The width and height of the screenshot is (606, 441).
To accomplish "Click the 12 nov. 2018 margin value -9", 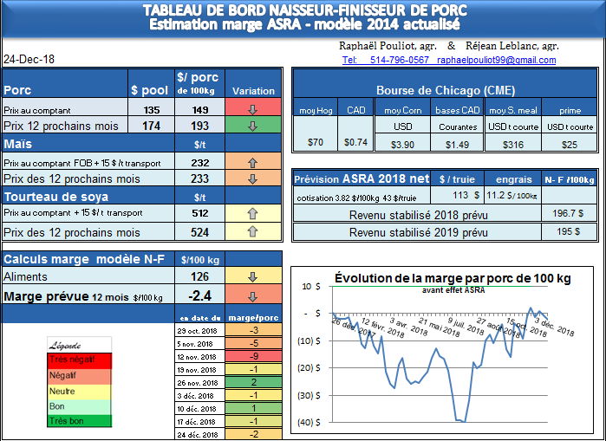I will pyautogui.click(x=253, y=357).
